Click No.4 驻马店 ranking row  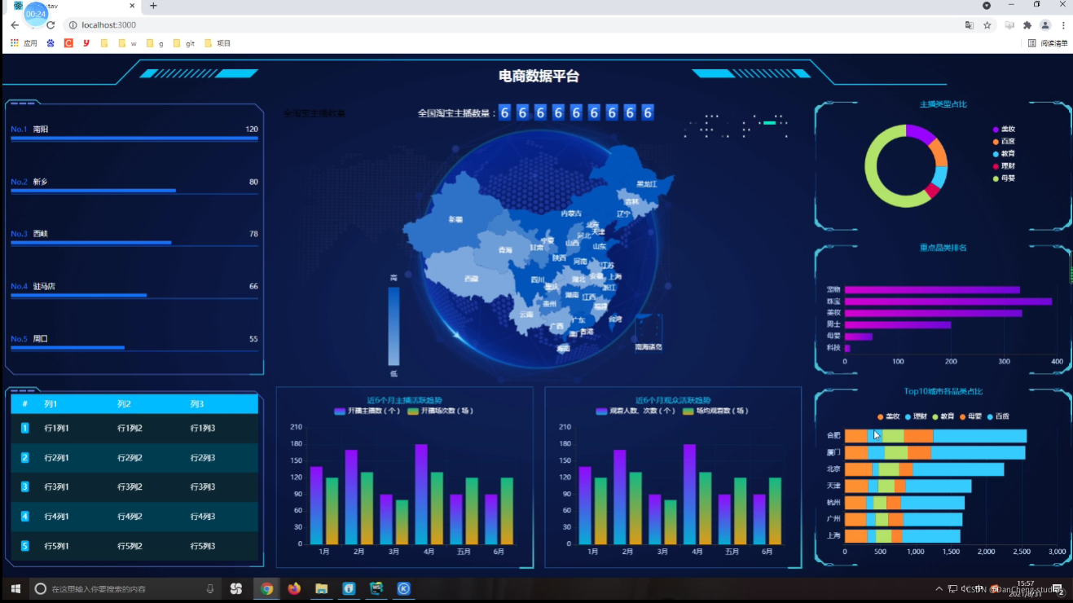134,291
